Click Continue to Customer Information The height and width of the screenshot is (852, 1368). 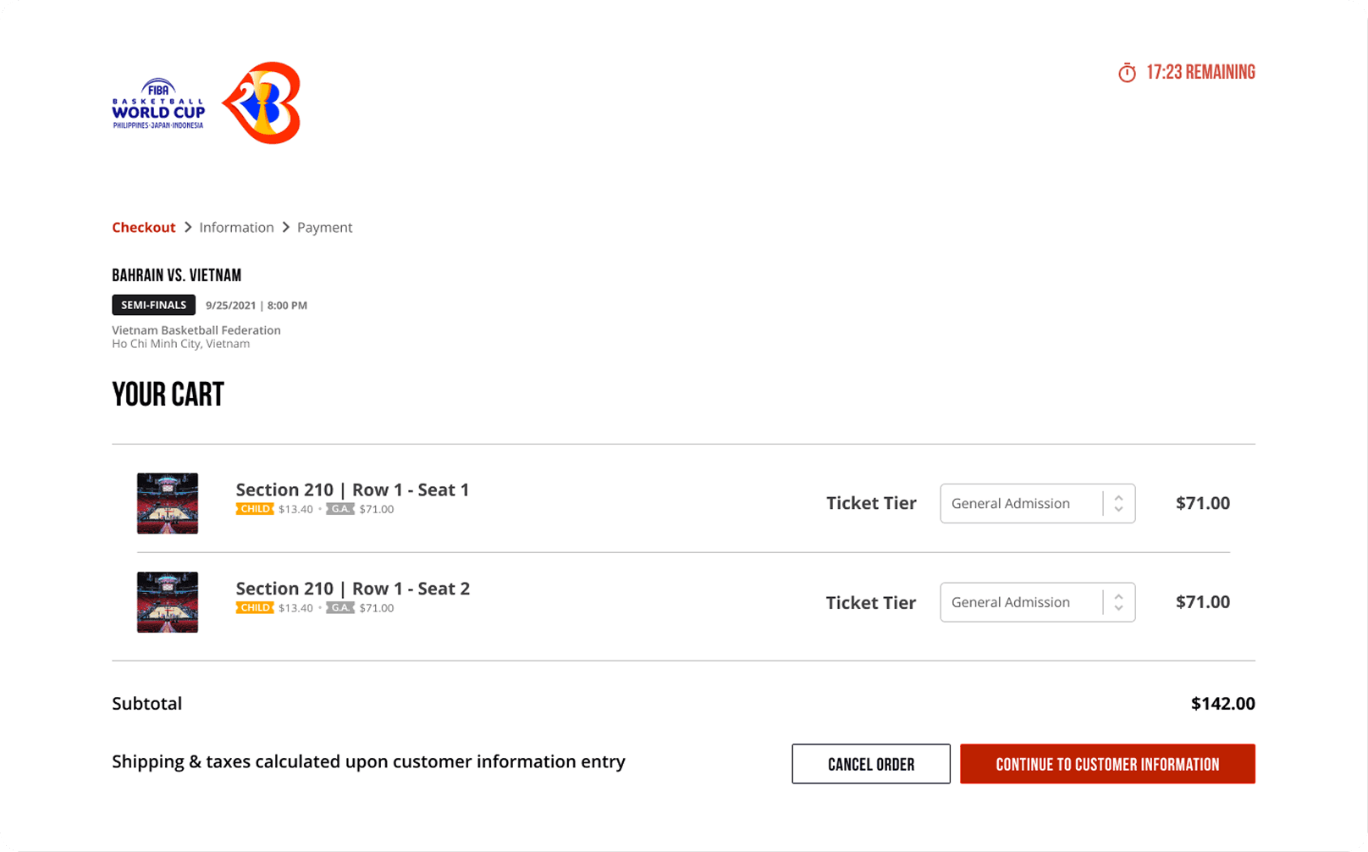[1107, 763]
